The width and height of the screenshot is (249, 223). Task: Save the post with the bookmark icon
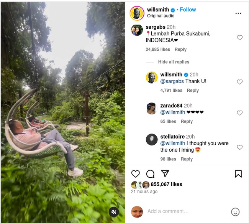click(x=238, y=174)
